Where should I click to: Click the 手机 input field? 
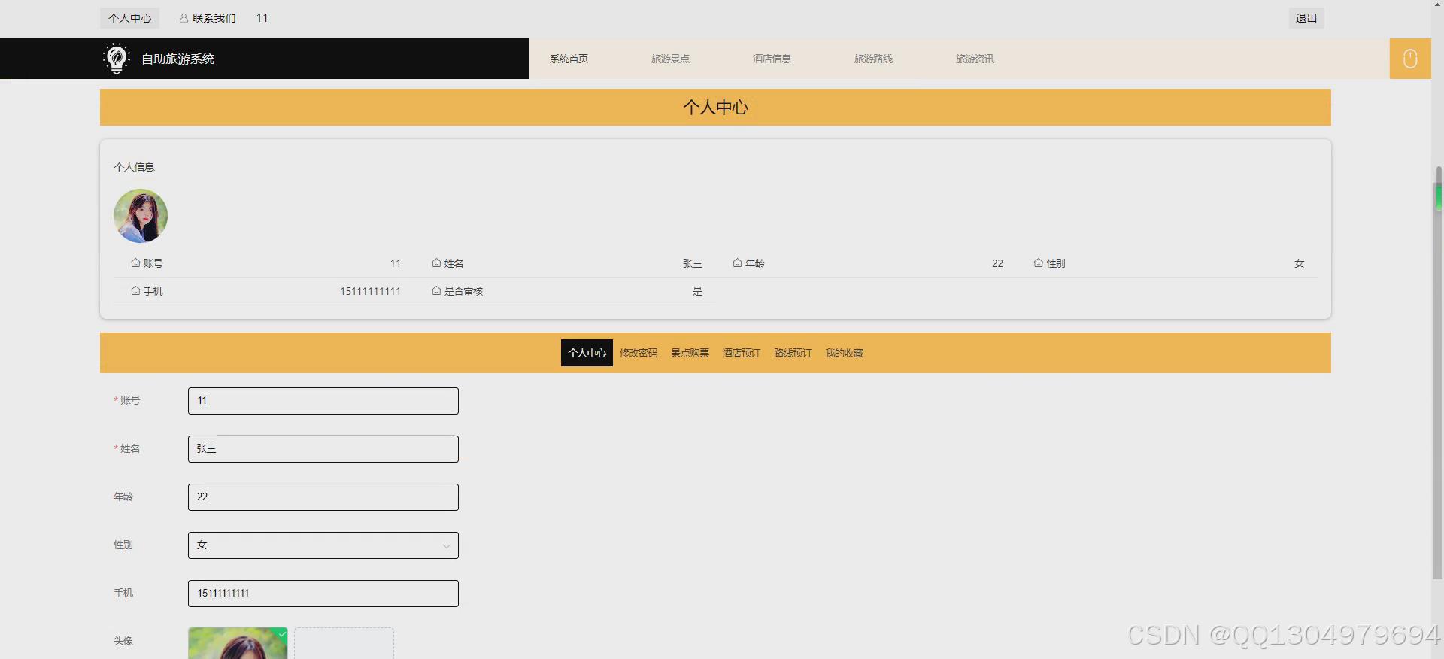coord(323,594)
